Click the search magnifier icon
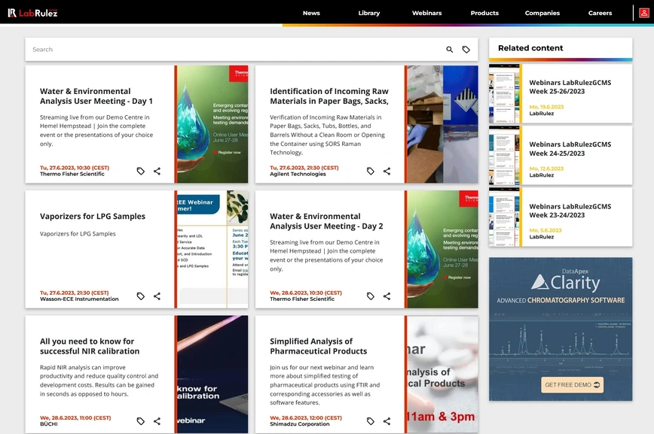Viewport: 654px width, 434px height. point(449,50)
